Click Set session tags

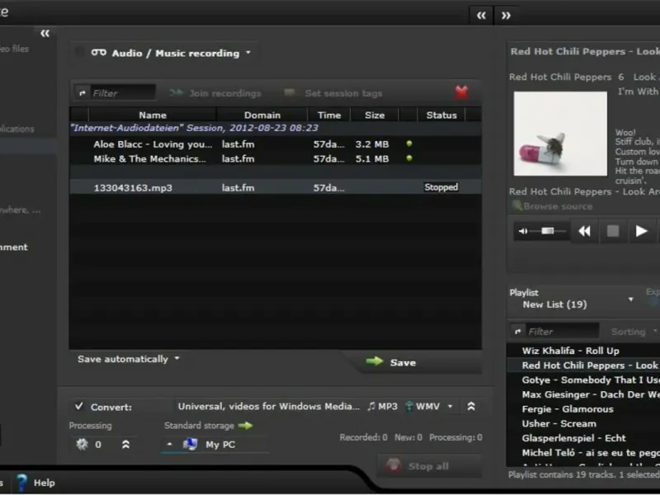(x=333, y=93)
